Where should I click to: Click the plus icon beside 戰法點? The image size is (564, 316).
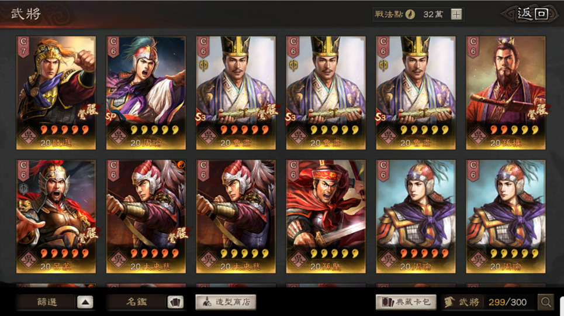coord(456,15)
